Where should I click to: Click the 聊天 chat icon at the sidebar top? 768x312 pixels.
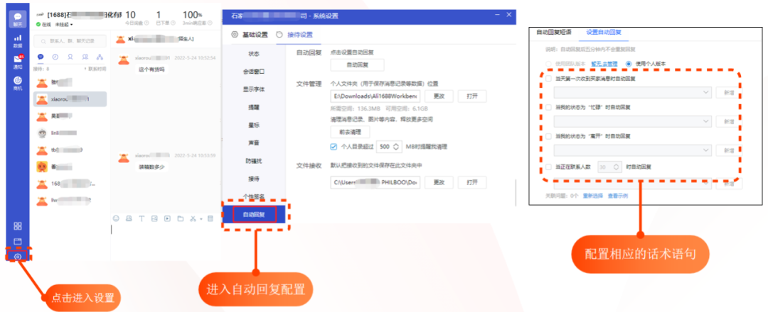click(18, 18)
